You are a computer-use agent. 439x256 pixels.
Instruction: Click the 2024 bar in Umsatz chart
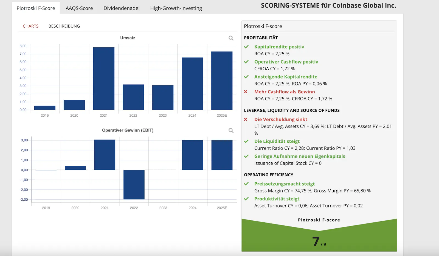click(x=192, y=84)
